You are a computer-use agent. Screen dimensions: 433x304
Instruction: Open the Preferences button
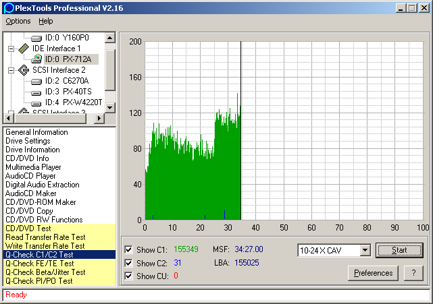[373, 273]
